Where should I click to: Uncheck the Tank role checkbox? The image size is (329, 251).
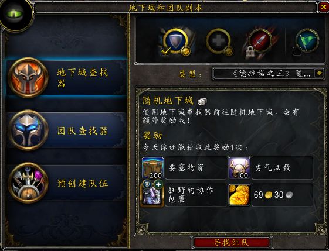(x=165, y=51)
